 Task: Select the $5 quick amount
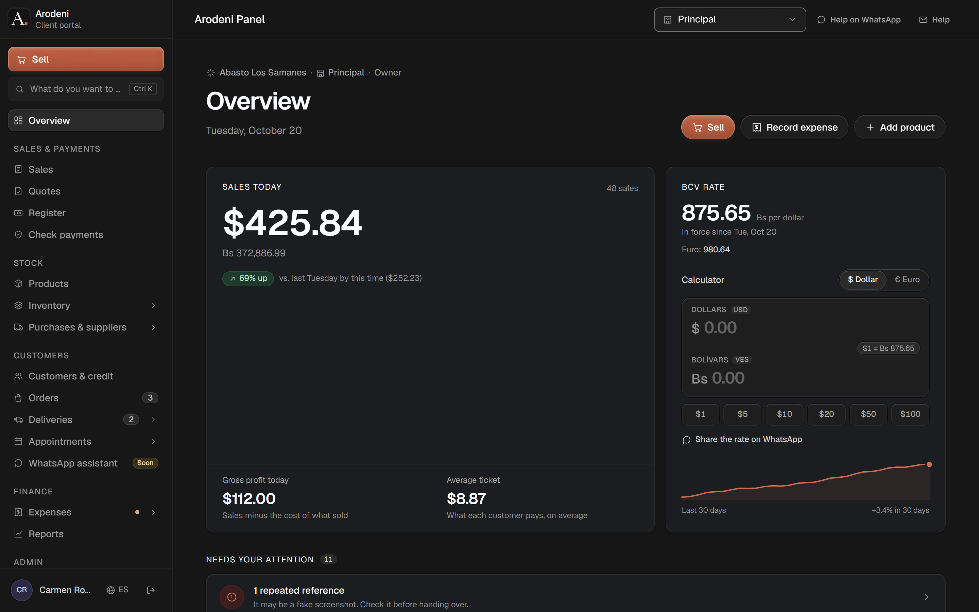pyautogui.click(x=742, y=414)
